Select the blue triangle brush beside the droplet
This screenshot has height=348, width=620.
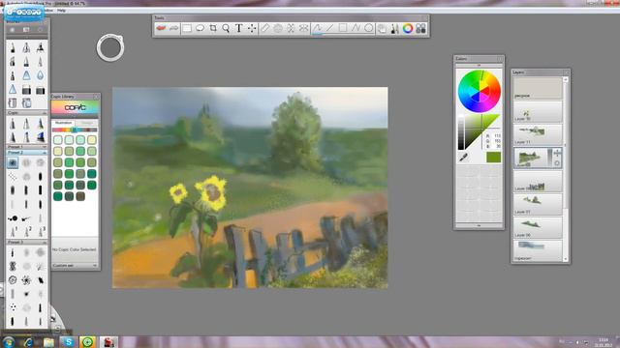click(26, 75)
